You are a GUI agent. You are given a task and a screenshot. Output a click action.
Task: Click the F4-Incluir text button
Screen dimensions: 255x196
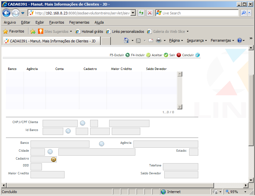tap(138, 55)
